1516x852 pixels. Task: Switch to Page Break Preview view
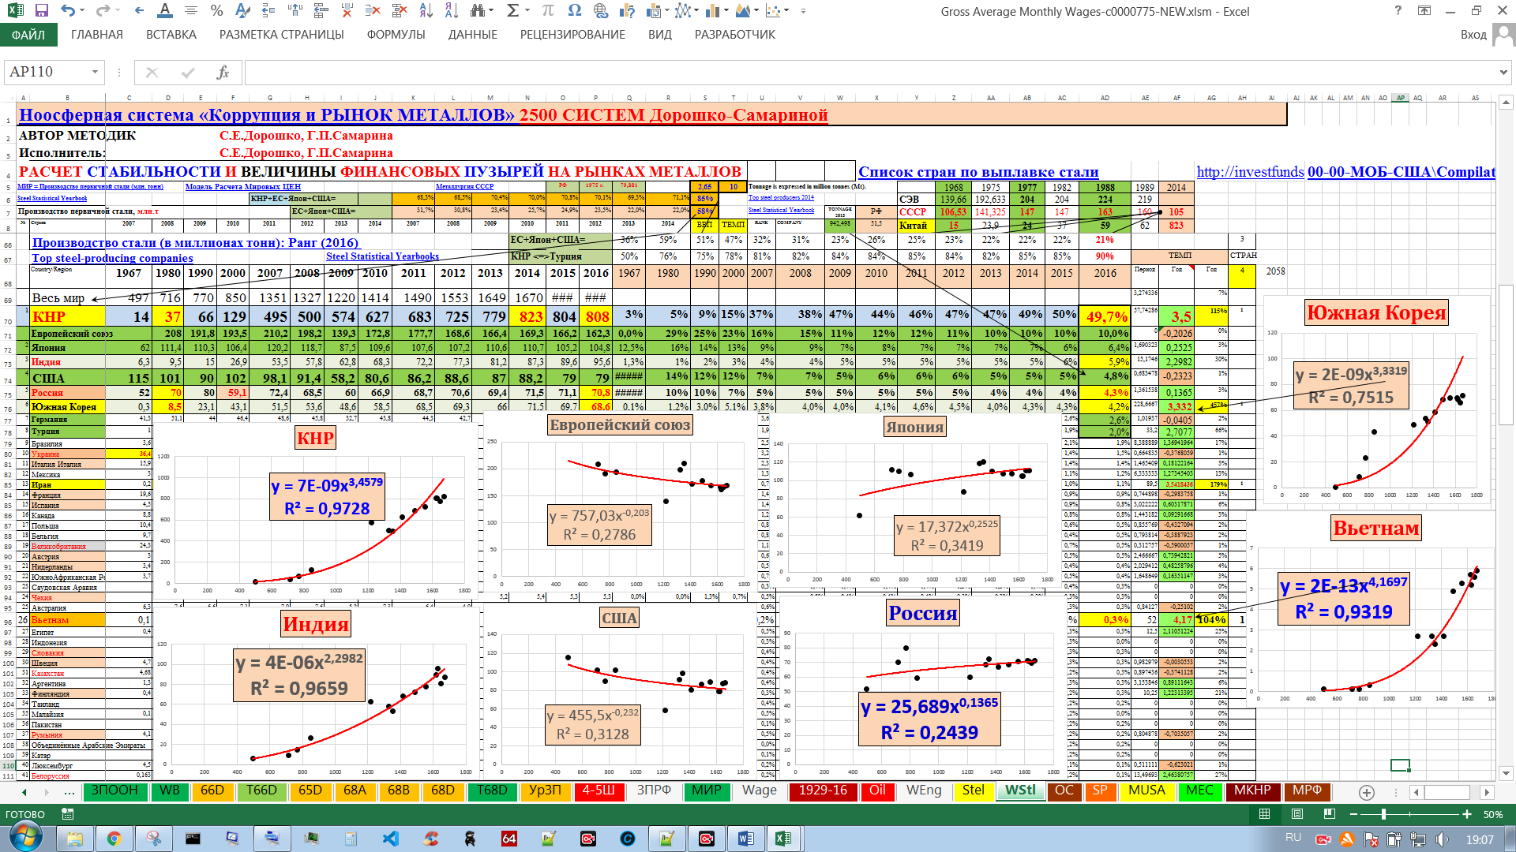1329,814
